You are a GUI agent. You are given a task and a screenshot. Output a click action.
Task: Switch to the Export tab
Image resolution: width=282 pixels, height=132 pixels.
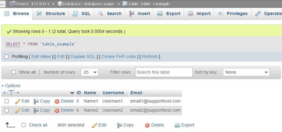tap(169, 14)
